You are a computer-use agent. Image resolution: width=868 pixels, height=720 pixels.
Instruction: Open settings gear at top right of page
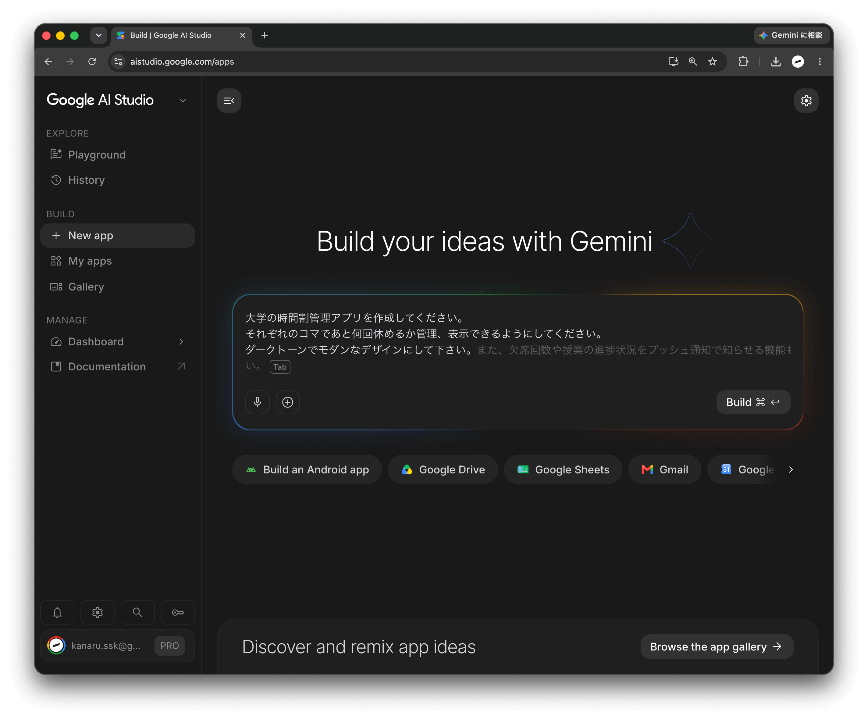point(806,100)
